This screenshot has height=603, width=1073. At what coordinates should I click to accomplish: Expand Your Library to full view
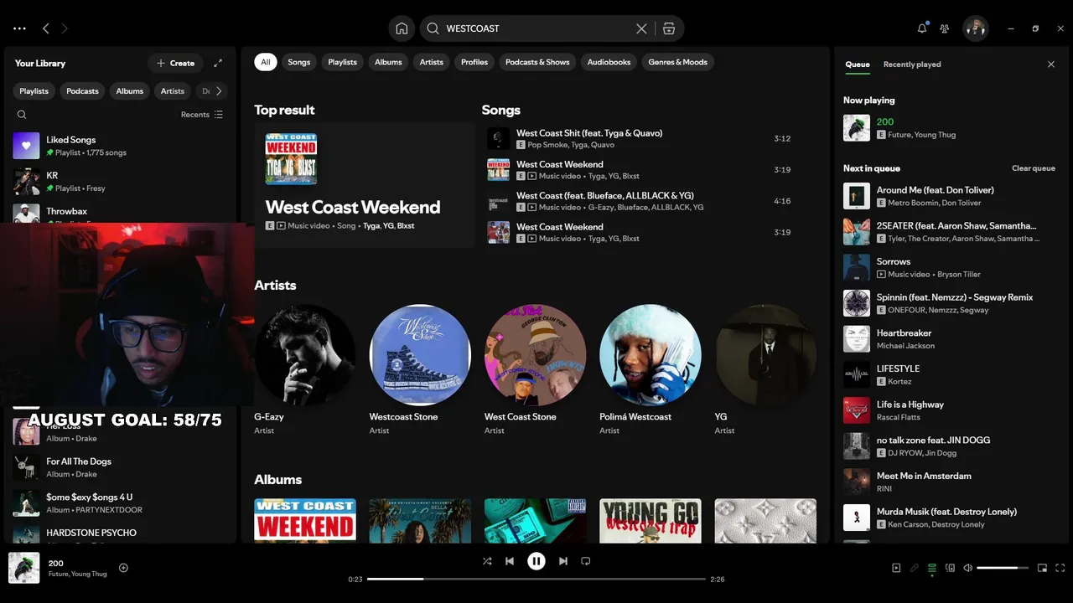(x=218, y=63)
